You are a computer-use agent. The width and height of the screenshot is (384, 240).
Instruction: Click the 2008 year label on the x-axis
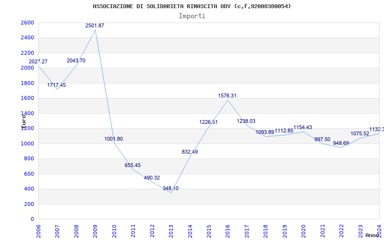click(76, 231)
